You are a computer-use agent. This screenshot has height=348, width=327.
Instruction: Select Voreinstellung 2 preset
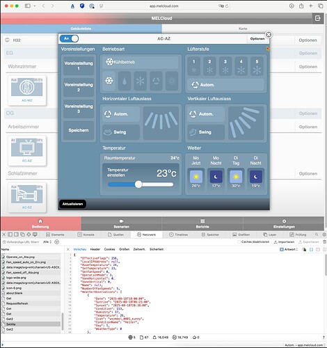[79, 87]
